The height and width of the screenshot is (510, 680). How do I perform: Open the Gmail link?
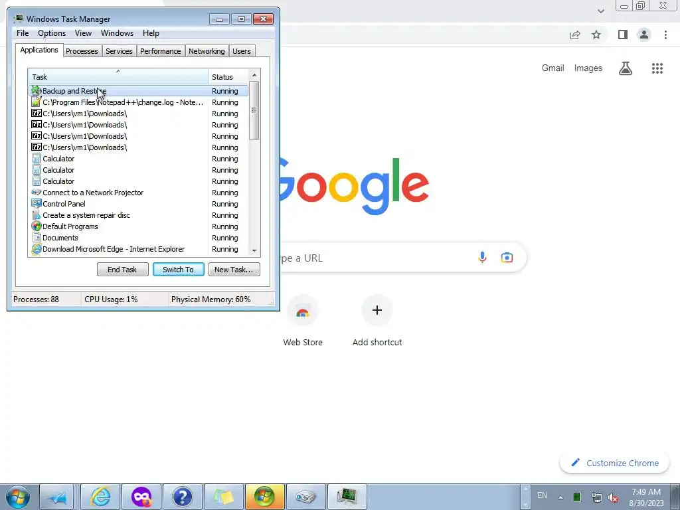click(x=552, y=68)
